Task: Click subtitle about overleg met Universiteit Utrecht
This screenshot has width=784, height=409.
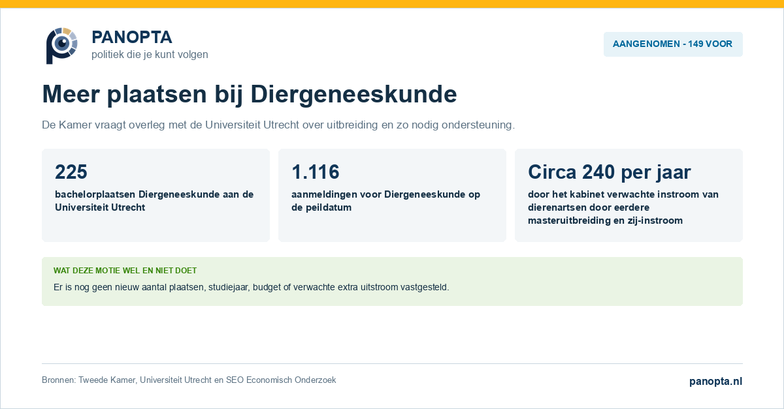Action: click(278, 125)
